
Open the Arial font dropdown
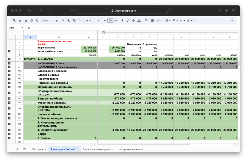[x=93, y=20]
